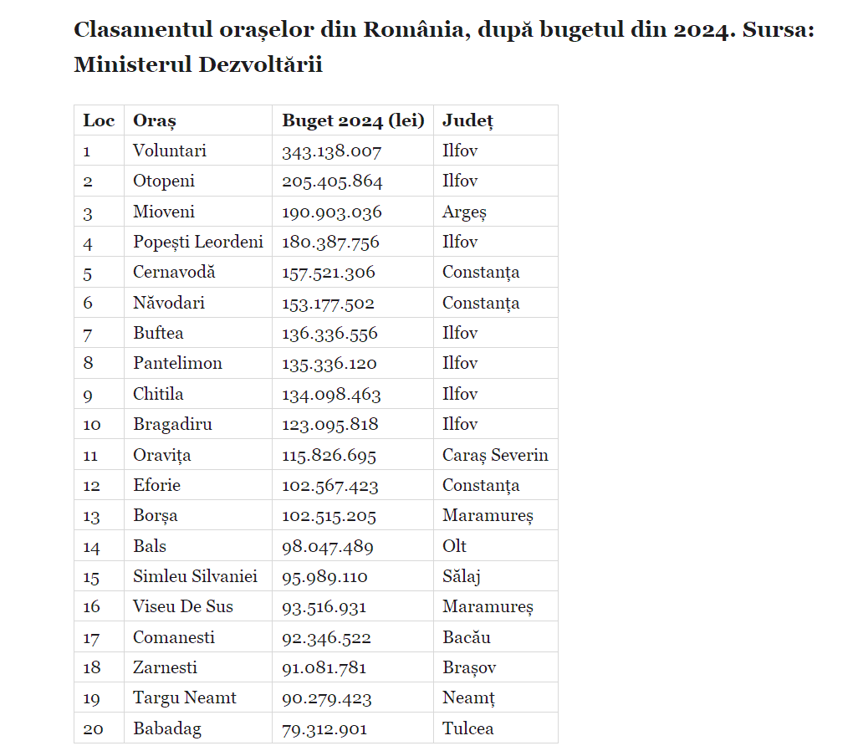
Task: Click the Eforie city cell
Action: coord(156,485)
